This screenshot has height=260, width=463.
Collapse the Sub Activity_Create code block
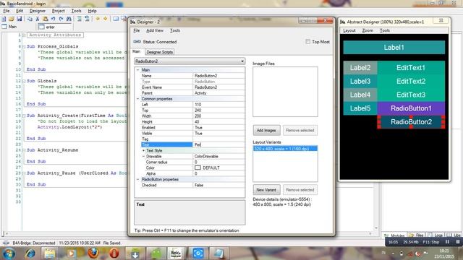pos(24,116)
